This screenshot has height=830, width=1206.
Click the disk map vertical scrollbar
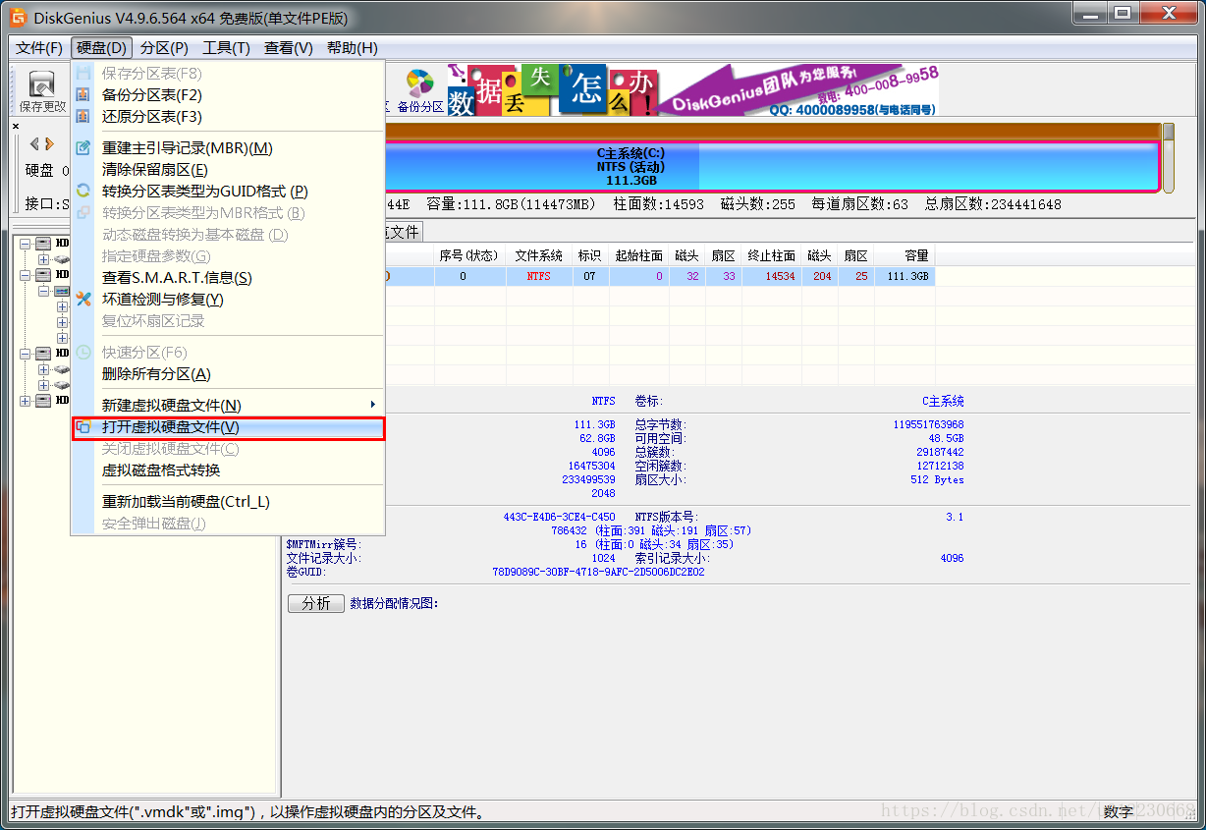click(1169, 157)
